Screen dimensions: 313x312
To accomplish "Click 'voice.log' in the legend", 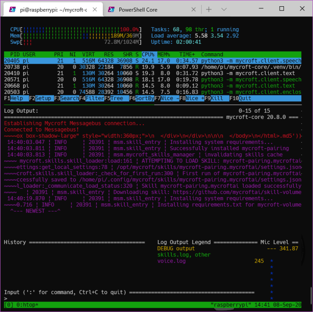I will [x=171, y=261].
